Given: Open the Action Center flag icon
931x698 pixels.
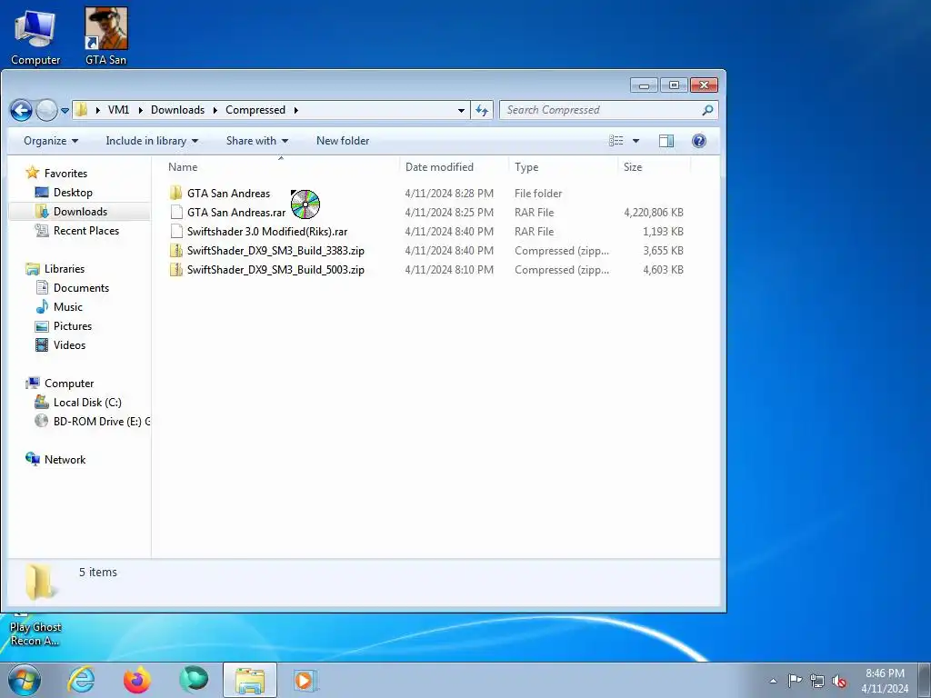Looking at the screenshot, I should (795, 680).
